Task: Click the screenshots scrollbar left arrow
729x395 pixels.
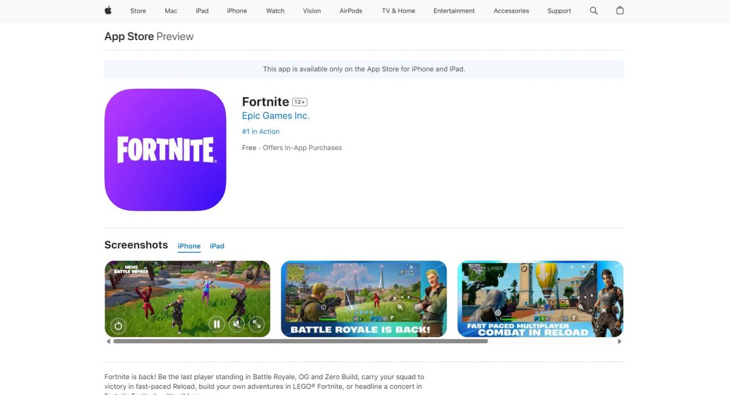Action: (x=108, y=342)
